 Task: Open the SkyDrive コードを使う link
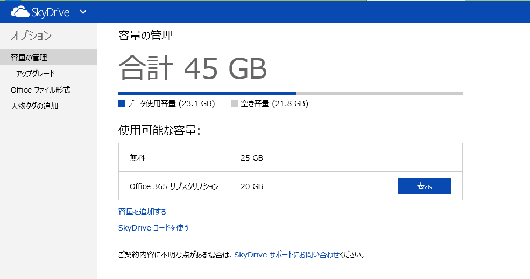click(x=153, y=228)
